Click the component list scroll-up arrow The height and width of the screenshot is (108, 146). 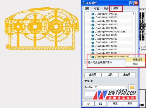tap(133, 14)
